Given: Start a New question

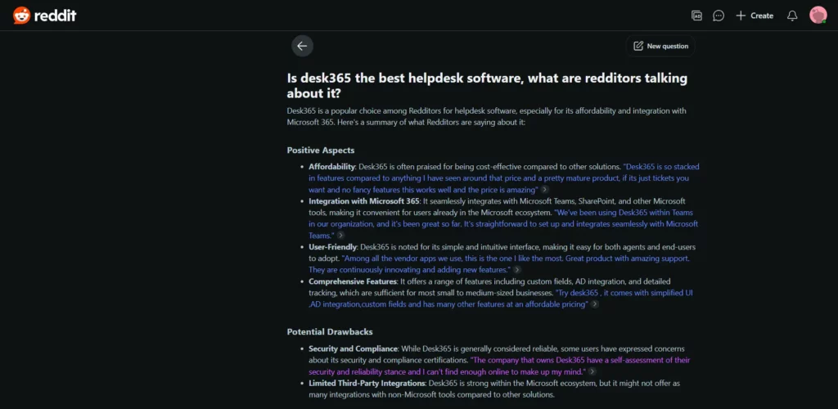Looking at the screenshot, I should [660, 46].
